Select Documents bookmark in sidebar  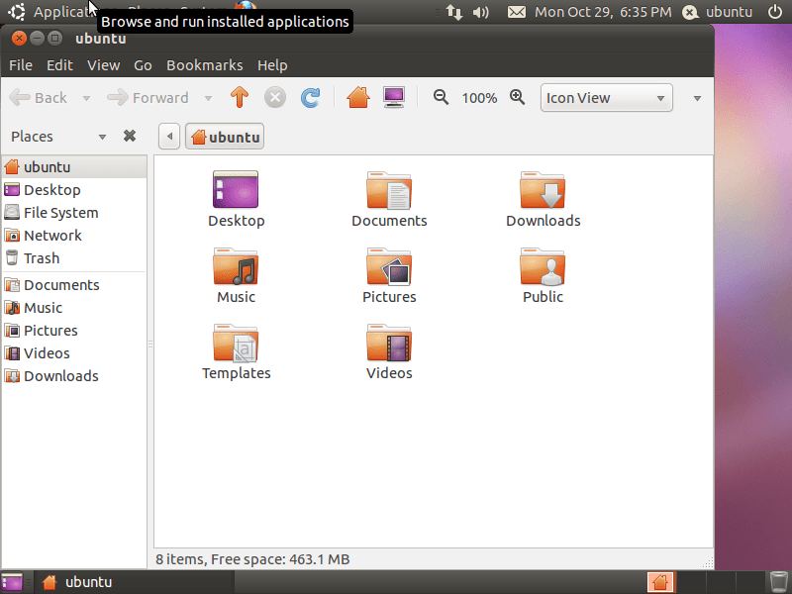74,285
